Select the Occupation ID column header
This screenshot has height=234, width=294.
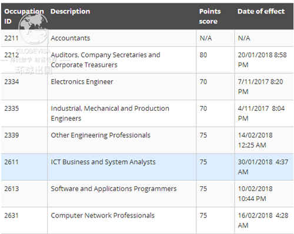point(24,16)
